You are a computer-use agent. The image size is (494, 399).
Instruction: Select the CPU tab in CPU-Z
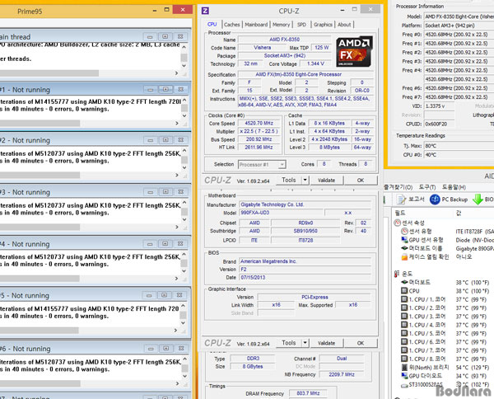coord(212,24)
